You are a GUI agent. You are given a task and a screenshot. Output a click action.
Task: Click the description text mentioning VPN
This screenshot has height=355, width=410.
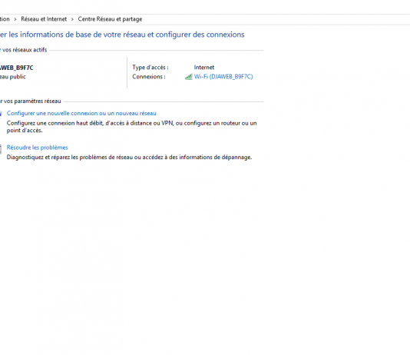pyautogui.click(x=132, y=127)
